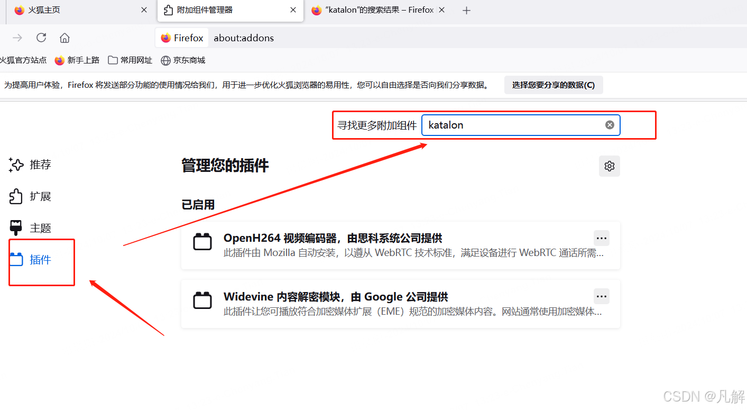
Task: Click the Firefox shield icon in address bar
Action: click(x=166, y=38)
